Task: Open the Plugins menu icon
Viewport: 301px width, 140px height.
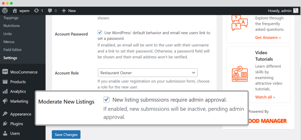Action: coord(5,124)
